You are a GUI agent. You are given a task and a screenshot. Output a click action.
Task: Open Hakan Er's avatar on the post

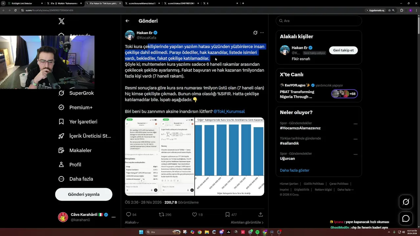click(x=130, y=35)
